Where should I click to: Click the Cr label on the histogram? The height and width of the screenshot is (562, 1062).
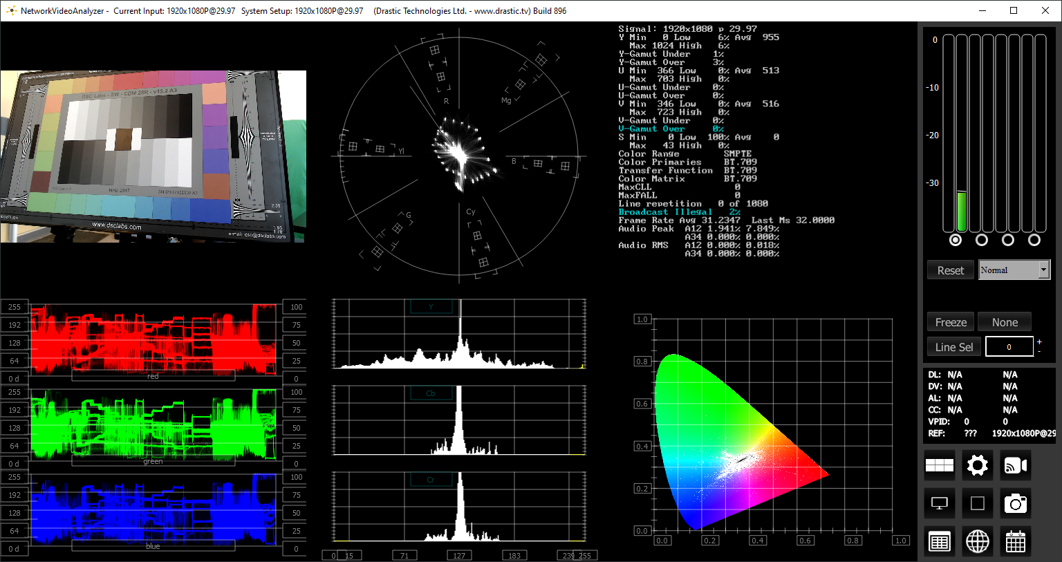(x=431, y=480)
